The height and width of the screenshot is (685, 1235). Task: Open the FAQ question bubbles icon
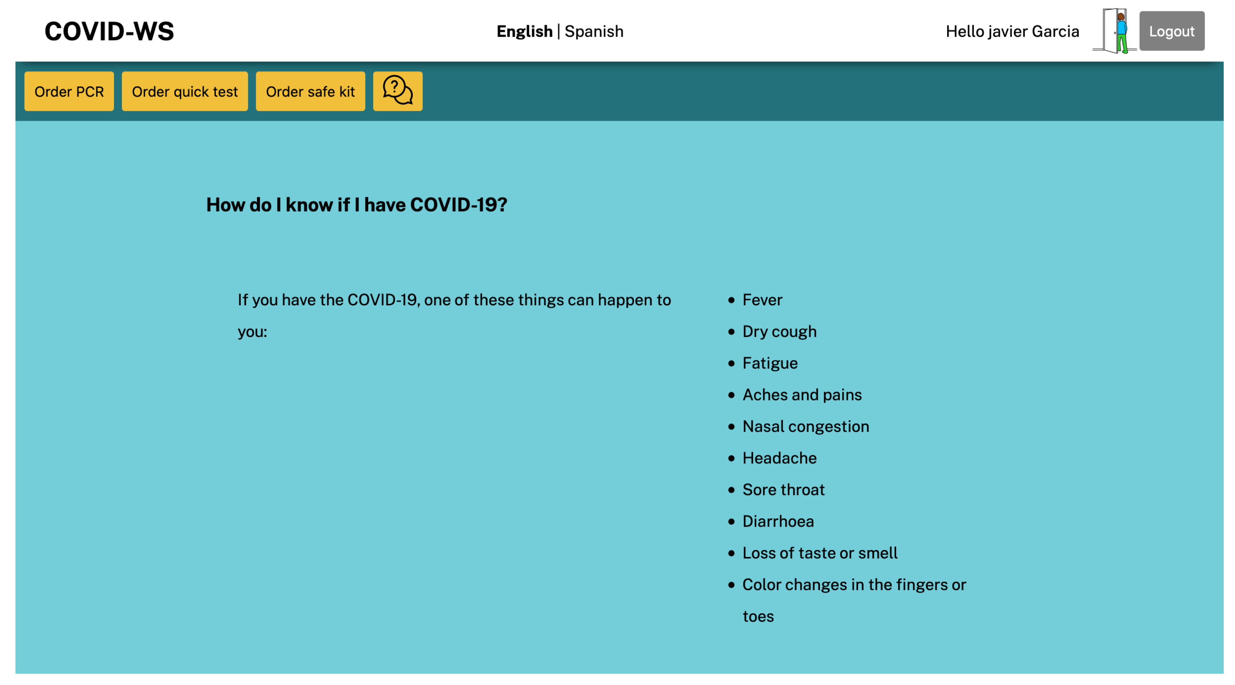[397, 91]
